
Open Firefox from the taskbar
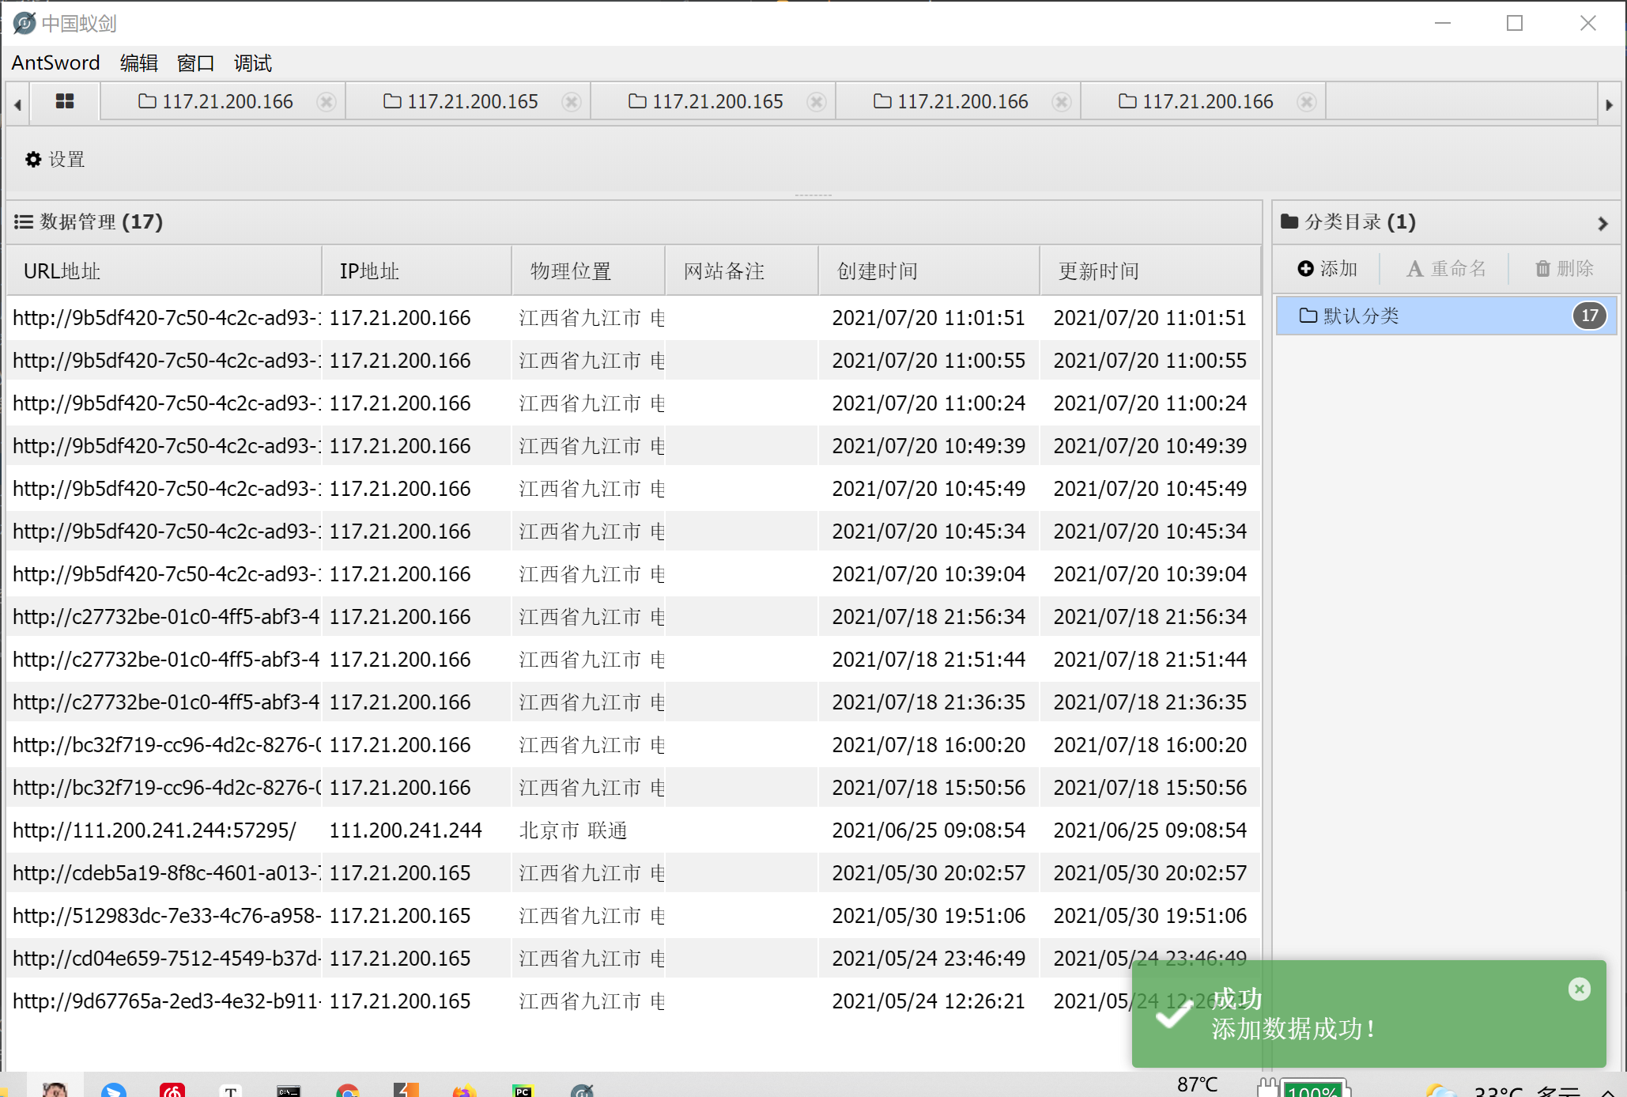tap(465, 1090)
